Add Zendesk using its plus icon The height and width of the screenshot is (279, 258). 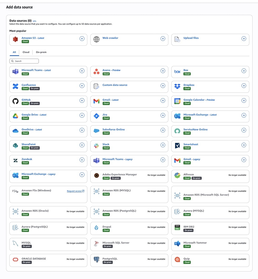click(82, 160)
